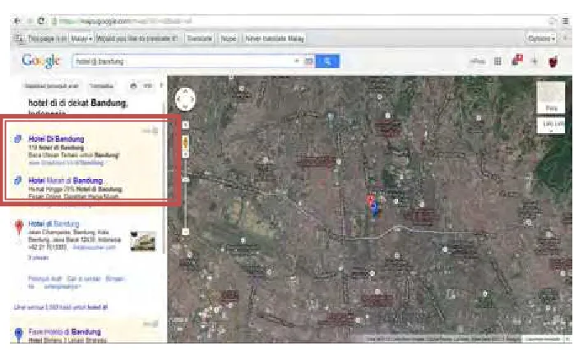The height and width of the screenshot is (350, 574).
Task: Open the 'Hotel Murah di Bandung' link
Action: [66, 181]
